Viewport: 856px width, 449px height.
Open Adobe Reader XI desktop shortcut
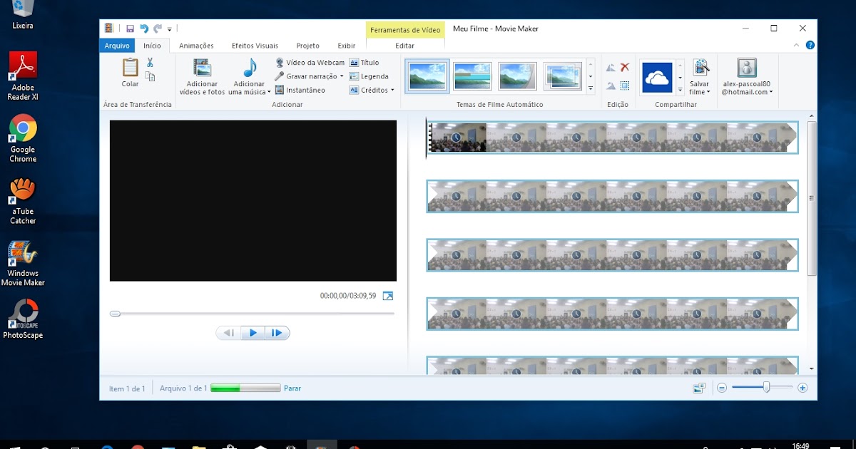click(23, 76)
